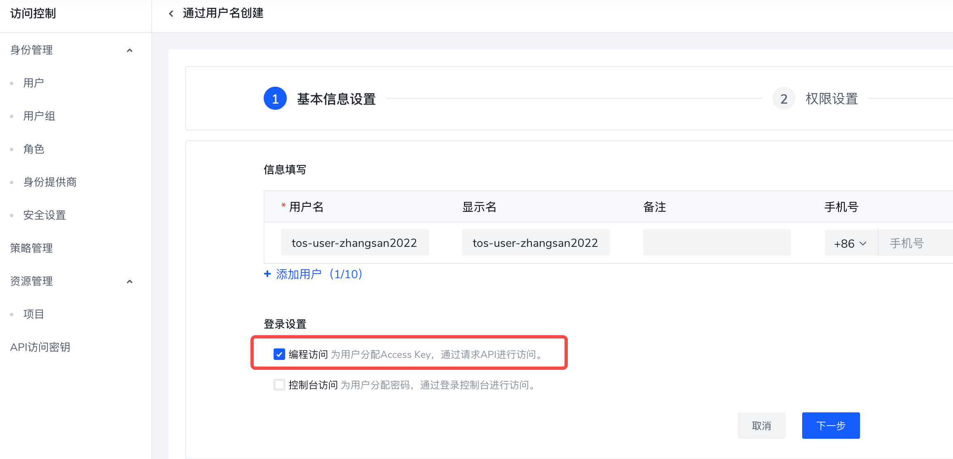Uncheck the 编程访问 checkbox

(x=279, y=354)
